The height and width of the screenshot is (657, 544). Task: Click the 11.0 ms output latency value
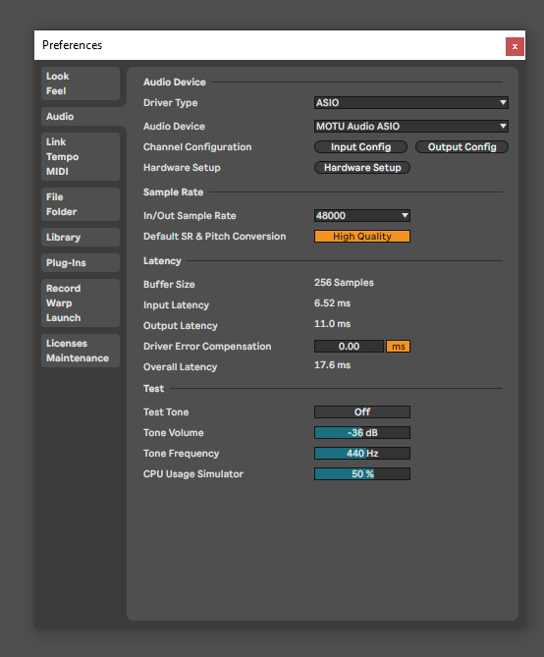click(332, 324)
